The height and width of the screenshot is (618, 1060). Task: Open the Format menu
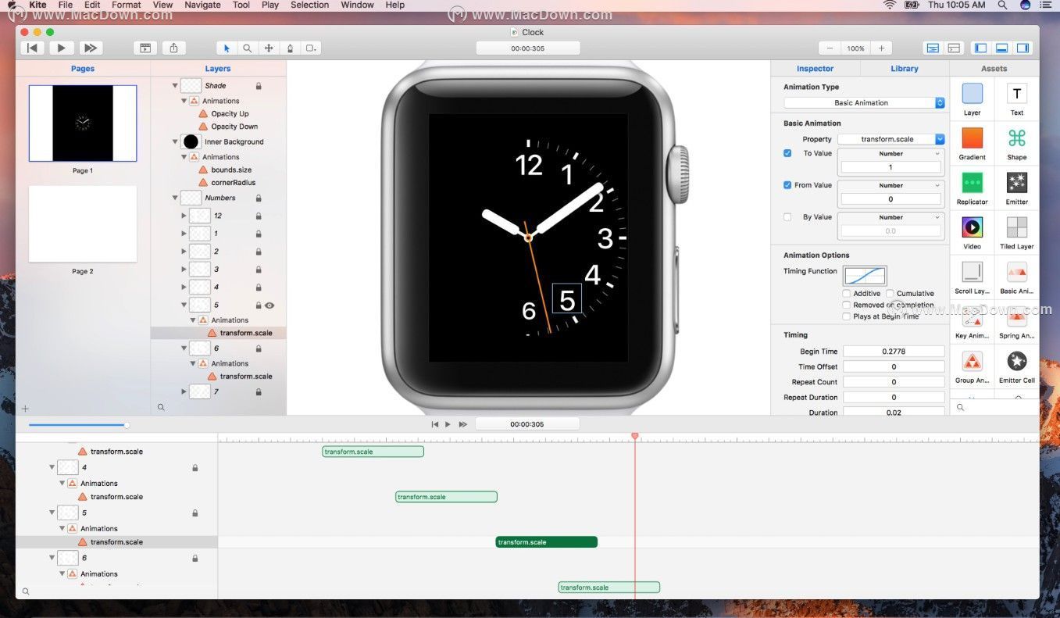coord(127,5)
